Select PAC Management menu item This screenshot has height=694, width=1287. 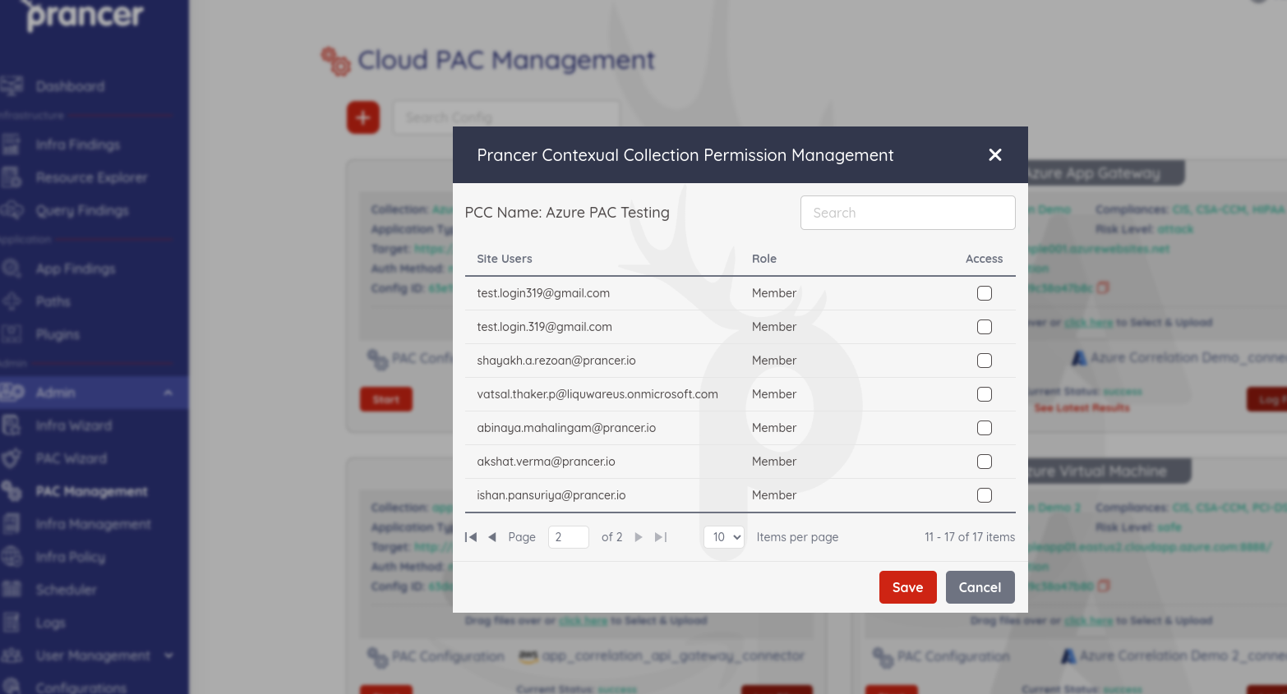[92, 491]
